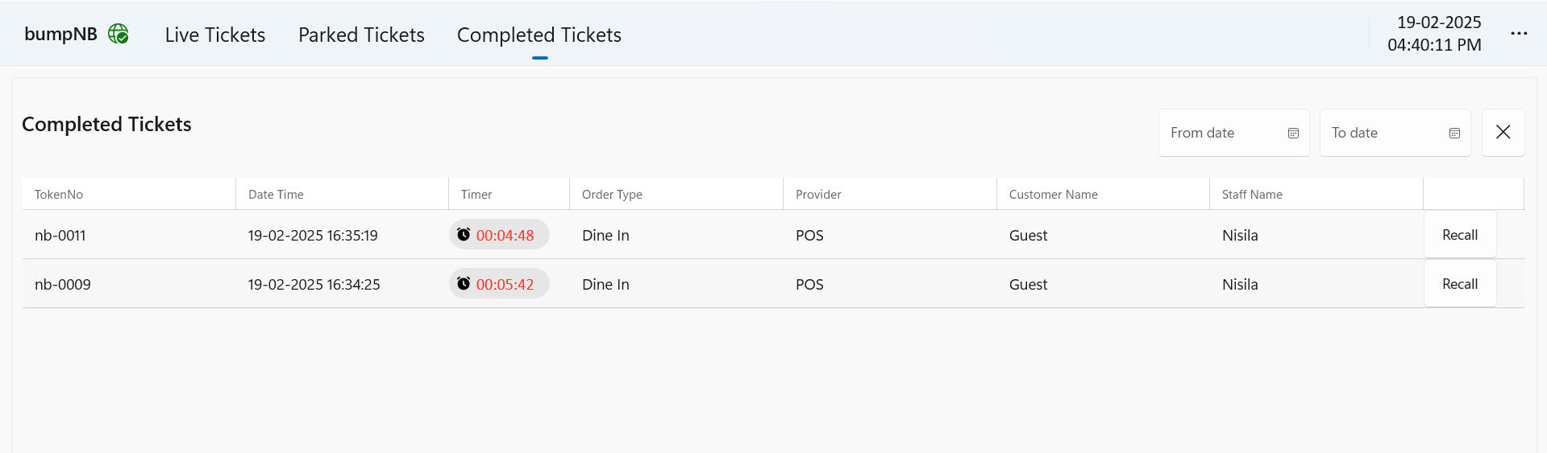Click the To date input field
The image size is (1547, 453).
click(1383, 134)
